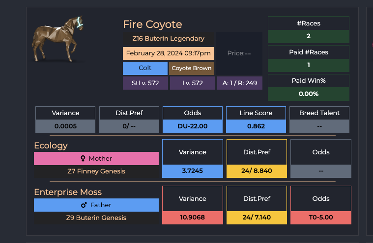Click Ecology's Dist.Pref value 24/ 8.840
Viewport: 373px width, 243px height.
[257, 171]
